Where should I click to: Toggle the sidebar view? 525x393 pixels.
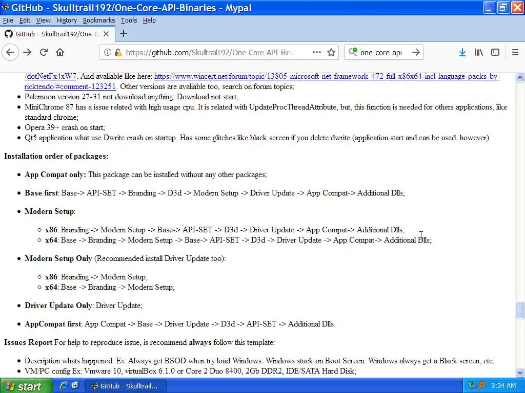tap(495, 53)
